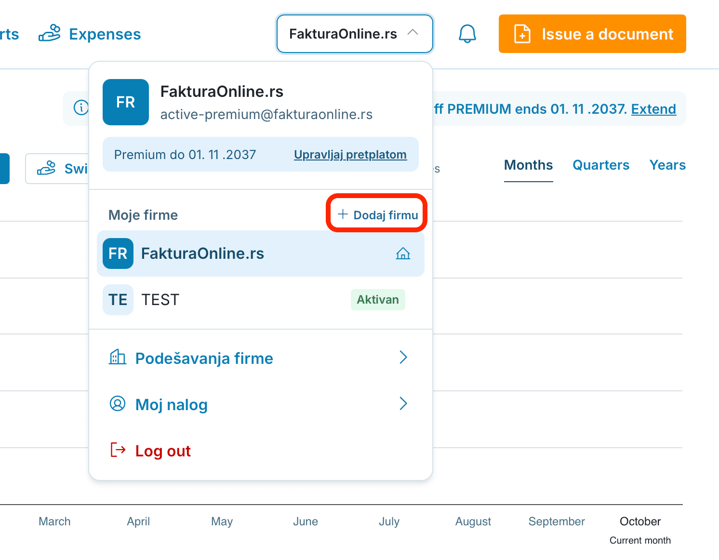
Task: Click the Premium do 01. 11 .2037 text
Action: (185, 155)
